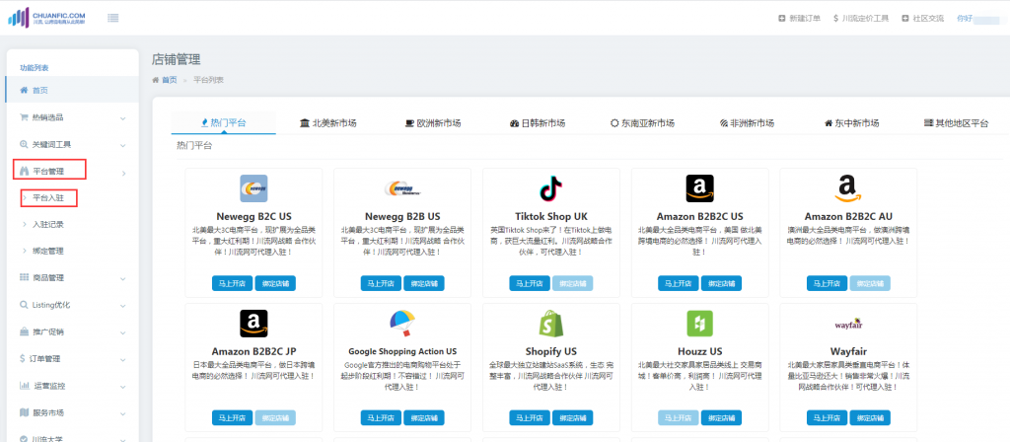
Task: Click the plus icon beside 社区交流
Action: click(x=905, y=19)
